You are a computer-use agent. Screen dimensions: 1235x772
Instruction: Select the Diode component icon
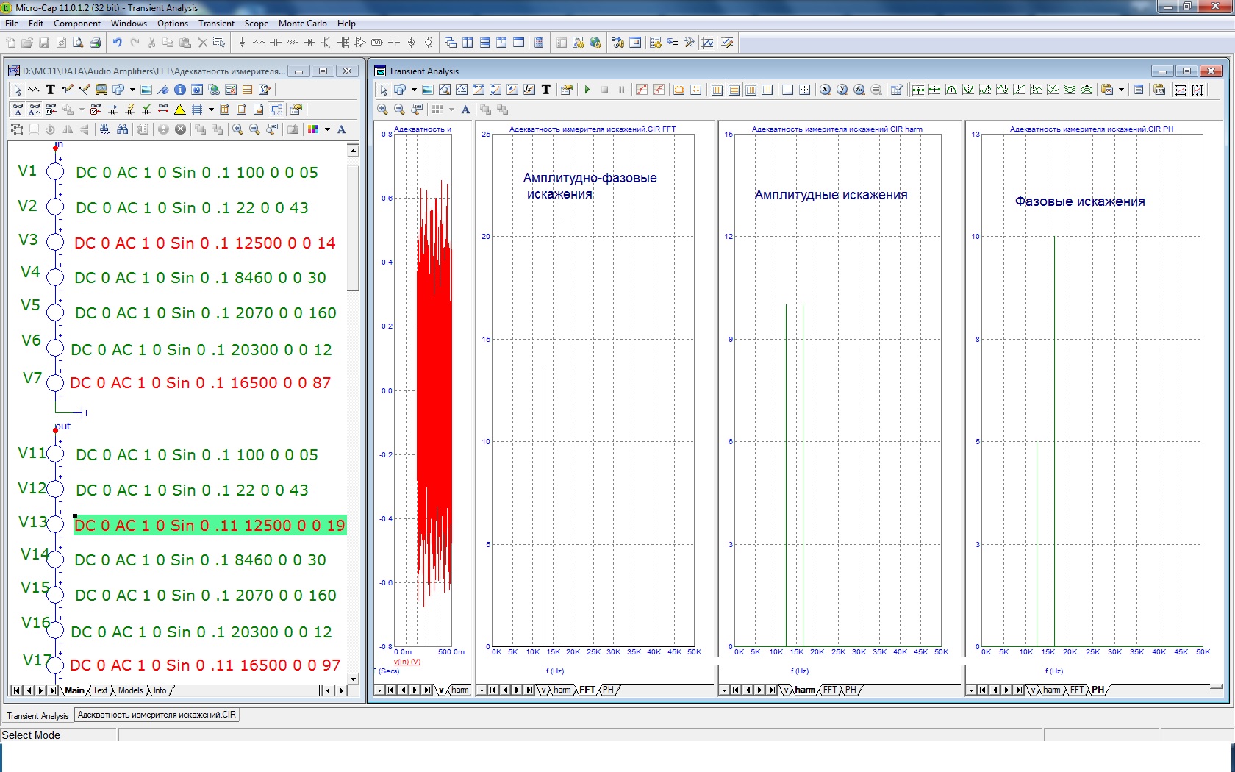pos(309,43)
